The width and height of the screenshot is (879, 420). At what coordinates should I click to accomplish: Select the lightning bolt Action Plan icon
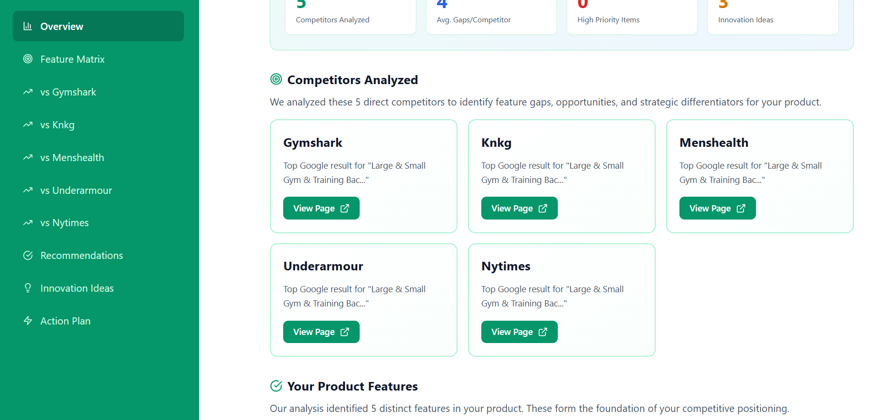(28, 321)
